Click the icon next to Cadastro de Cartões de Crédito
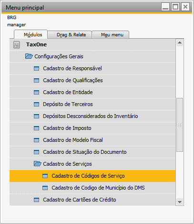Image resolution: width=194 pixels, height=224 pixels. [x=37, y=200]
